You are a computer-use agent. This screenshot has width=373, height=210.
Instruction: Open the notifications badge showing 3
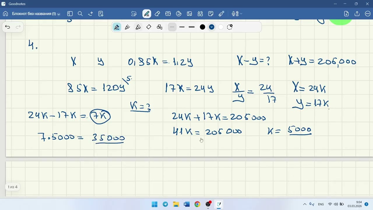click(x=367, y=204)
